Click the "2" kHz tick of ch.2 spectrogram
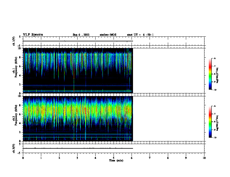Viewport: 230px width, 177px height. [20, 132]
